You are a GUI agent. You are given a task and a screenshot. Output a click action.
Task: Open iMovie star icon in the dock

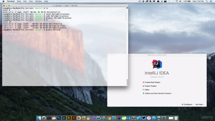coord(94,118)
